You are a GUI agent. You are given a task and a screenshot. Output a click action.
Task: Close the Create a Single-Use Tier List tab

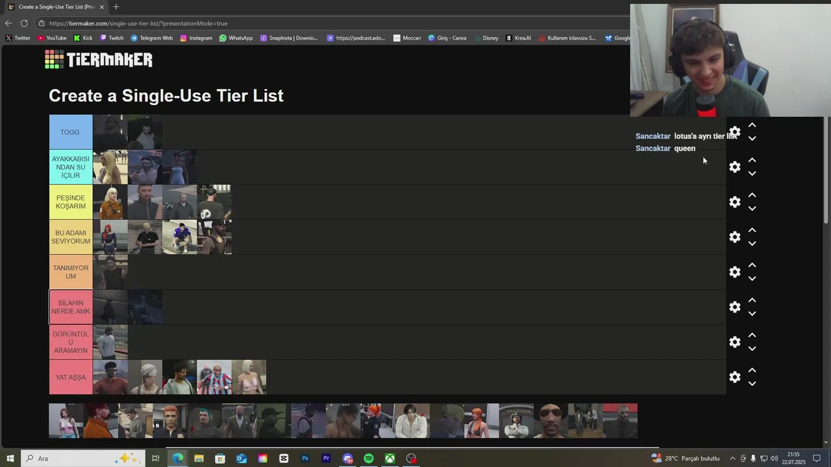point(101,7)
